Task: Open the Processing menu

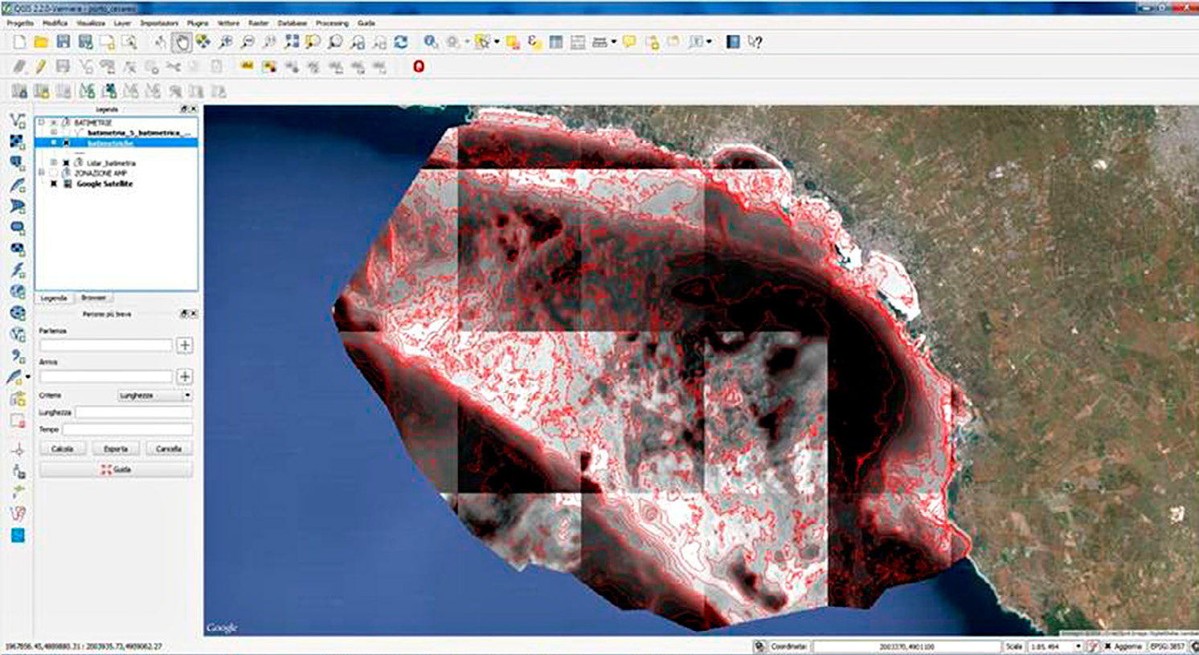Action: click(332, 23)
